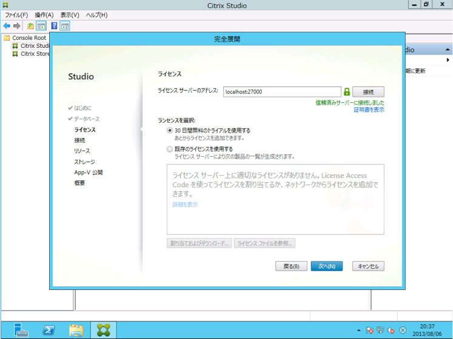Viewport: 453px width, 339px height.
Task: Click the Citrix Studio title bar icon
Action: point(5,5)
